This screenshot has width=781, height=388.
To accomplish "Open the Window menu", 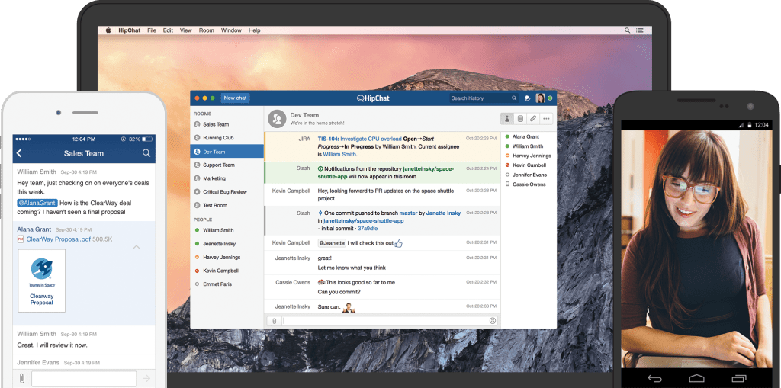I will [231, 30].
